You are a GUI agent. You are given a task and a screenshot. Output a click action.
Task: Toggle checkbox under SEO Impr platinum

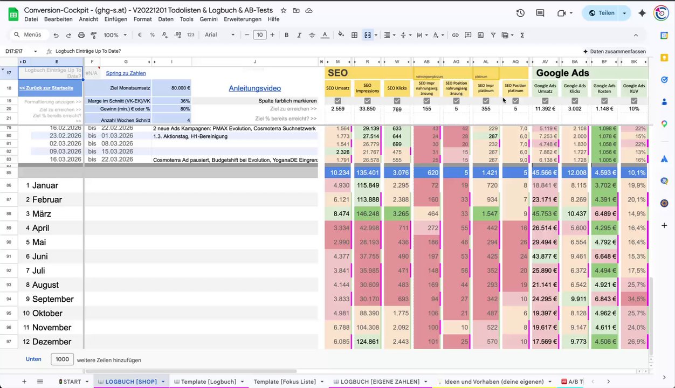pyautogui.click(x=486, y=101)
